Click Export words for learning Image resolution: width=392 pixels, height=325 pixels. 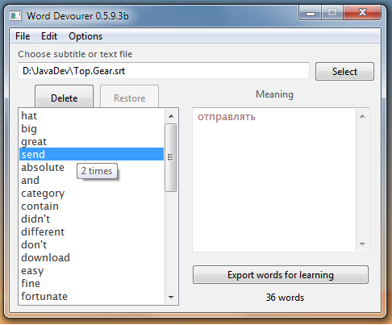coord(281,275)
